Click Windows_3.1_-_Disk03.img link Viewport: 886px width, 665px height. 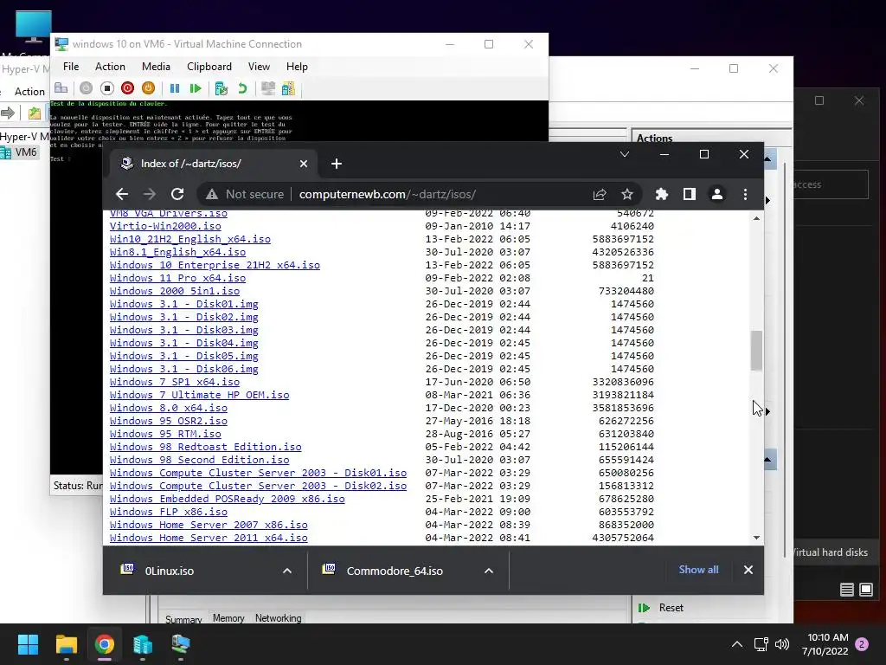click(183, 330)
